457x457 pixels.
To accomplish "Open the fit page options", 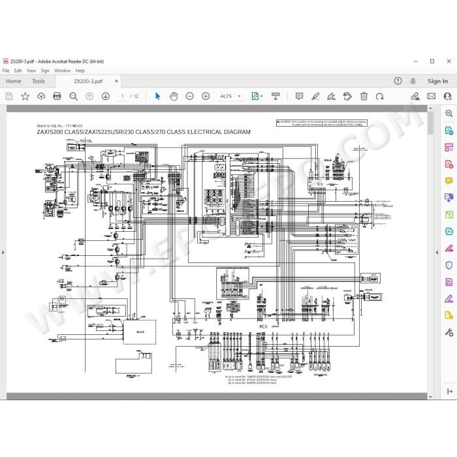I will tap(257, 96).
